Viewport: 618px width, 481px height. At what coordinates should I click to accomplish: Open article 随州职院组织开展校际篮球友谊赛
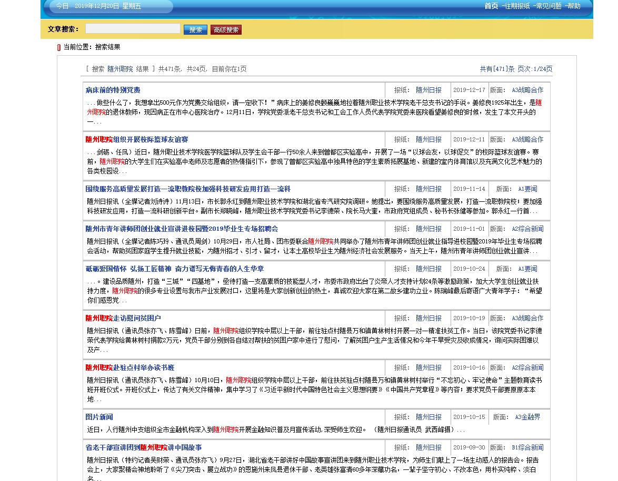pos(137,140)
